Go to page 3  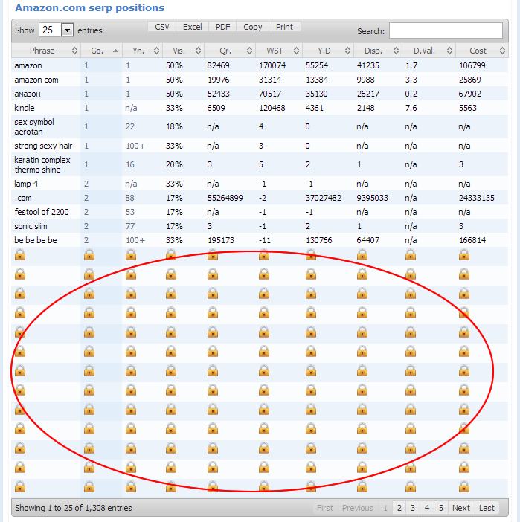(413, 508)
